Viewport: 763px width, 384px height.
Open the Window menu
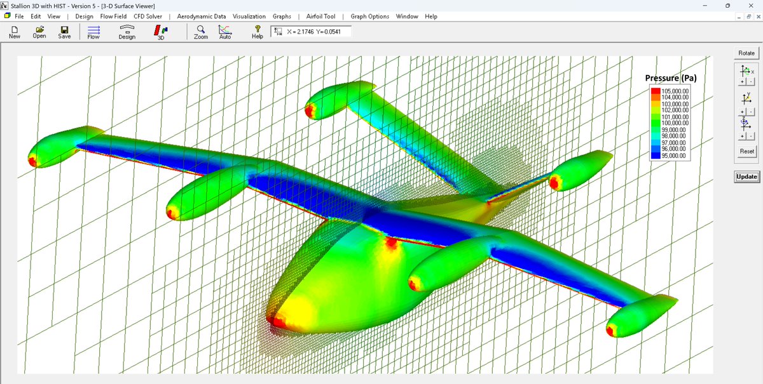click(407, 16)
